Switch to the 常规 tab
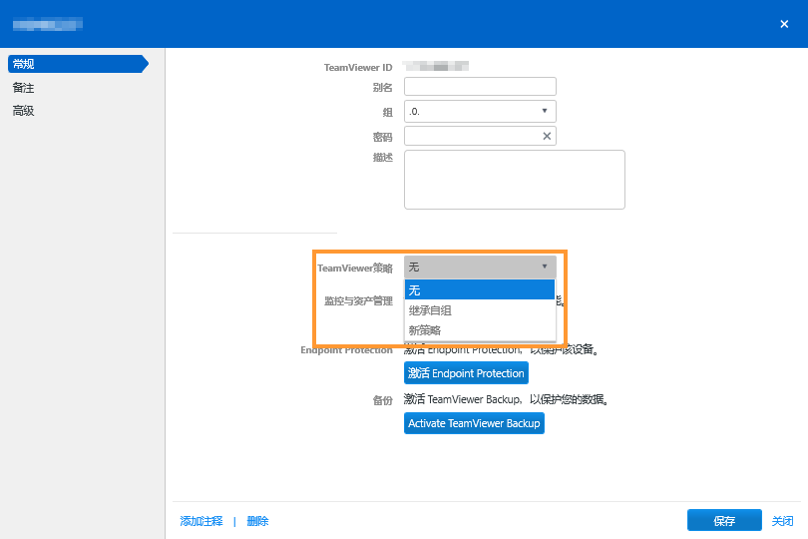808x539 pixels. click(75, 64)
